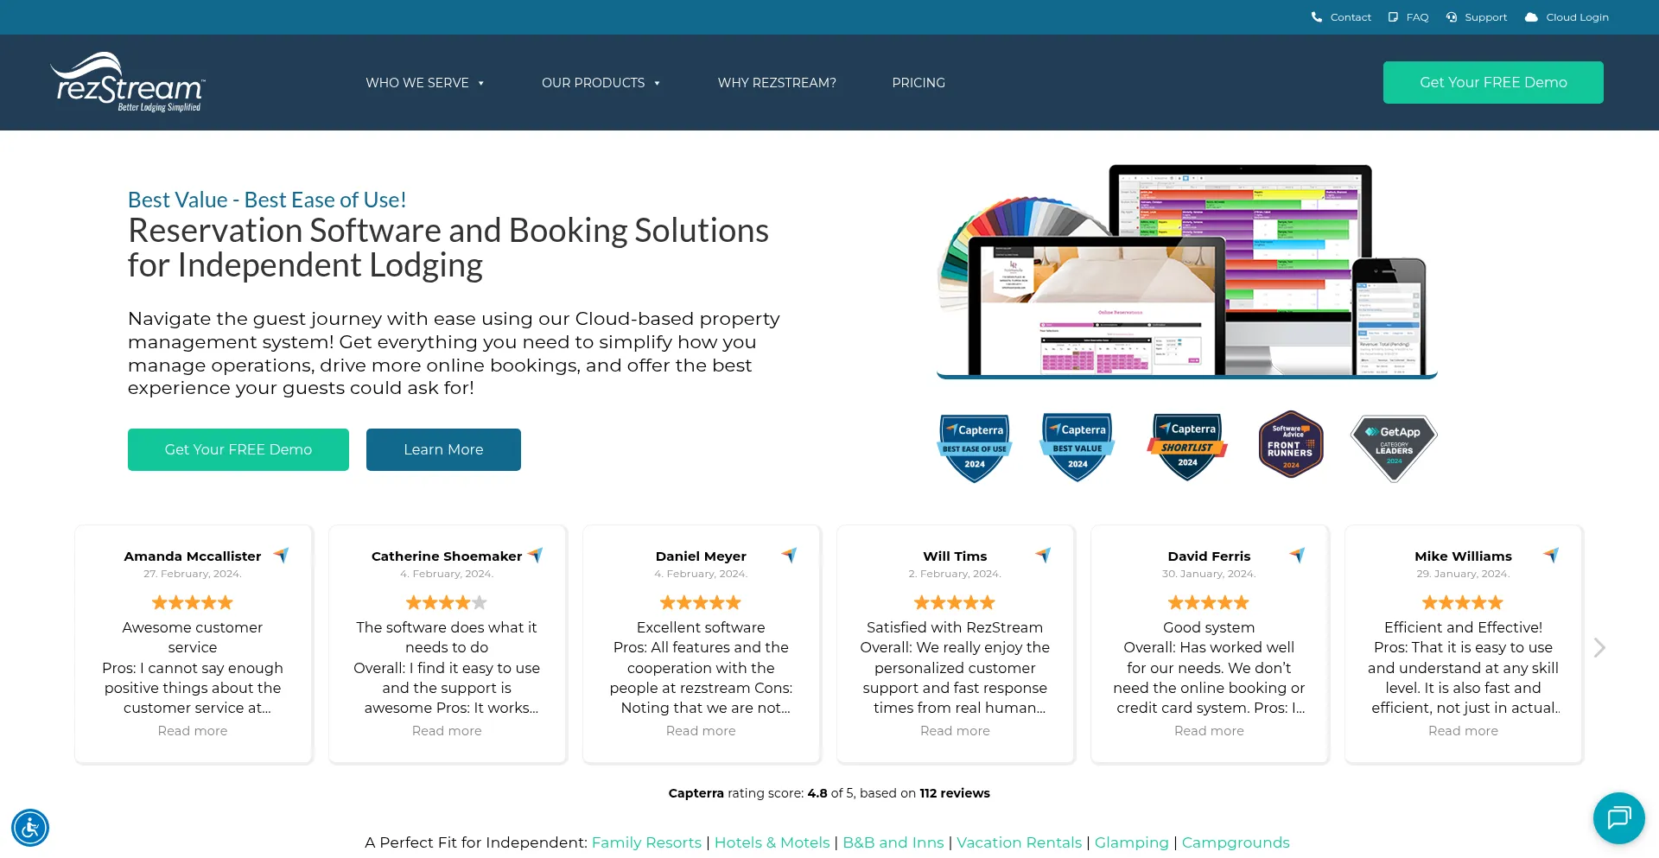1659x858 pixels.
Task: Open the Family Resorts link
Action: (x=646, y=842)
